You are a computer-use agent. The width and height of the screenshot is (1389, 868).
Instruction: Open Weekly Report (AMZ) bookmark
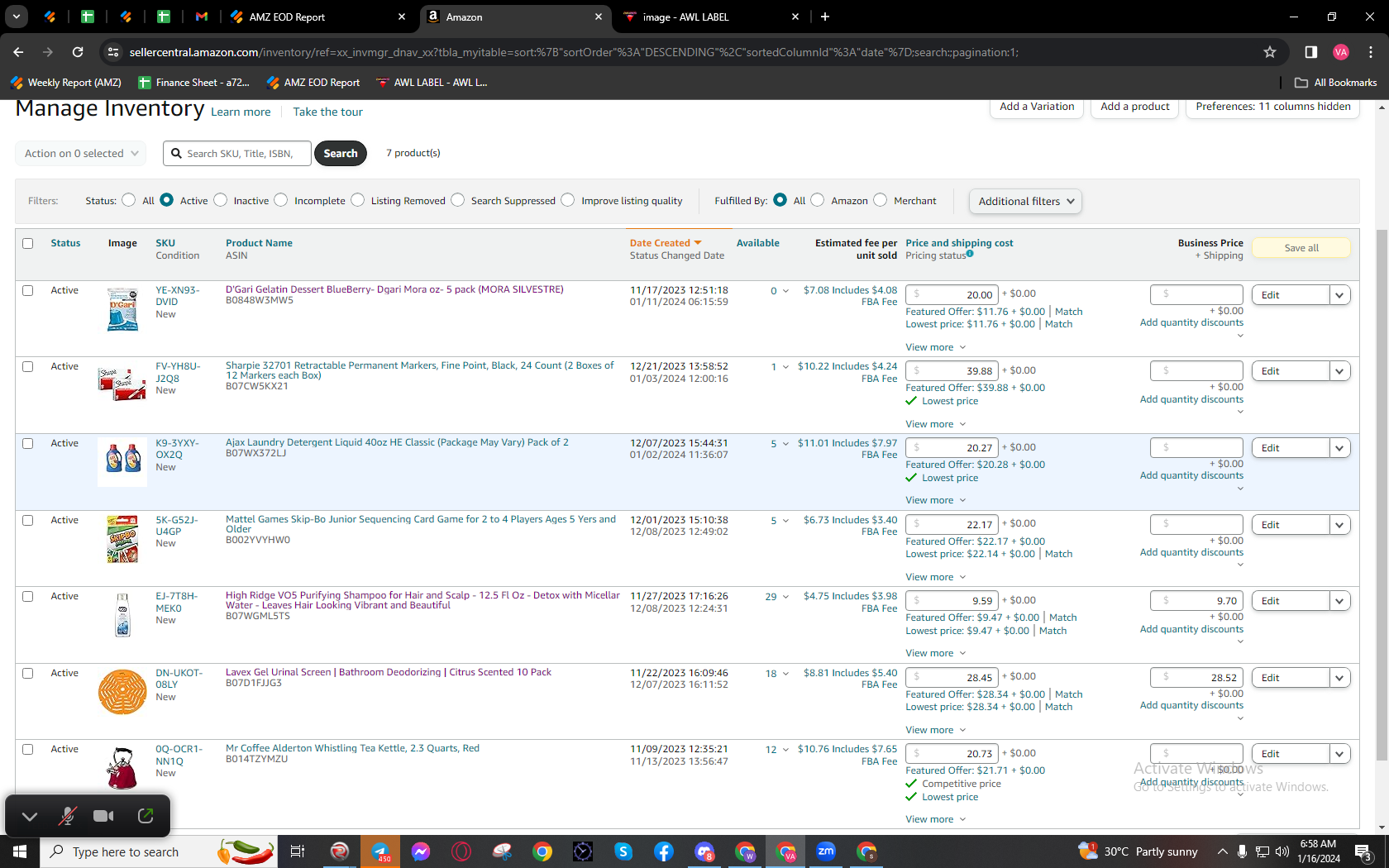66,83
